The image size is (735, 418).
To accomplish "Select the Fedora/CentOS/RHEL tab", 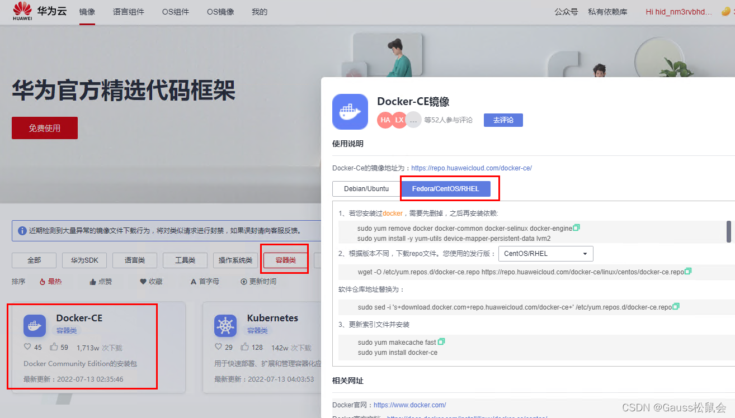I will 446,189.
